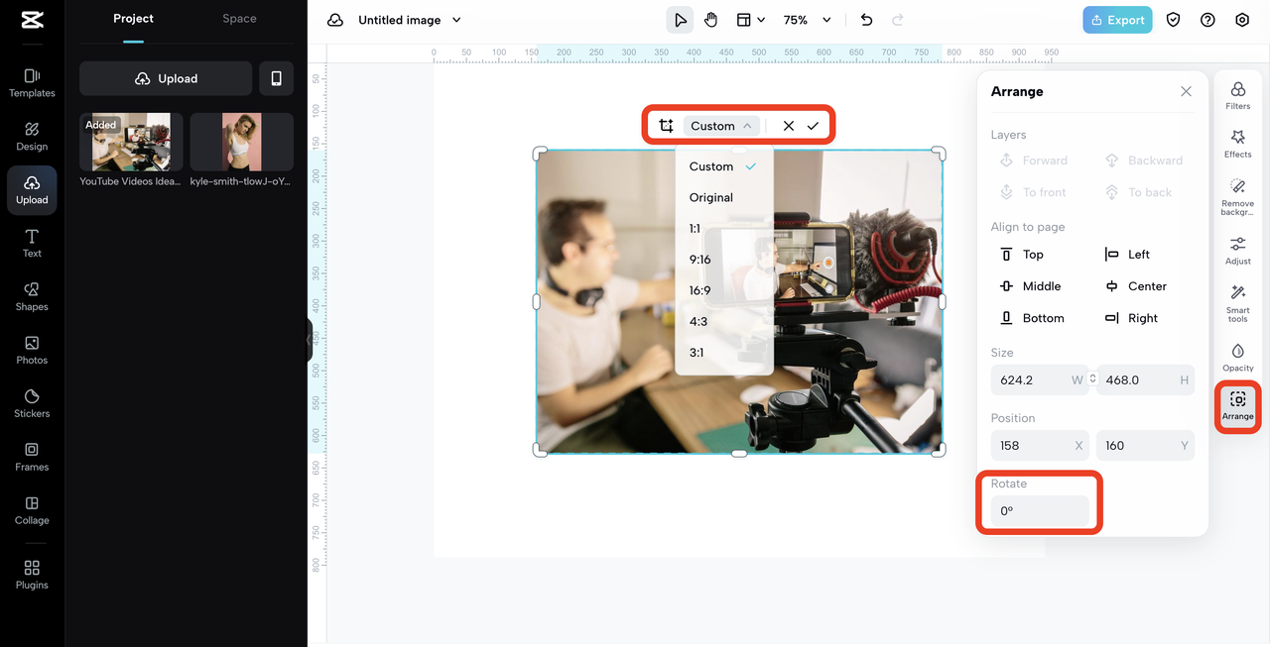Image resolution: width=1270 pixels, height=647 pixels.
Task: Click the crop icon in crop toolbar
Action: [666, 126]
